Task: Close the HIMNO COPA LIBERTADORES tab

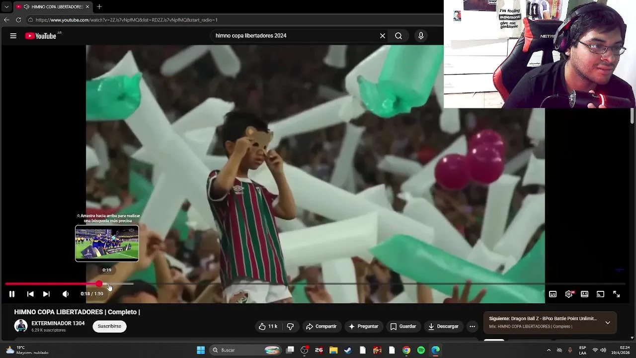Action: [x=87, y=7]
